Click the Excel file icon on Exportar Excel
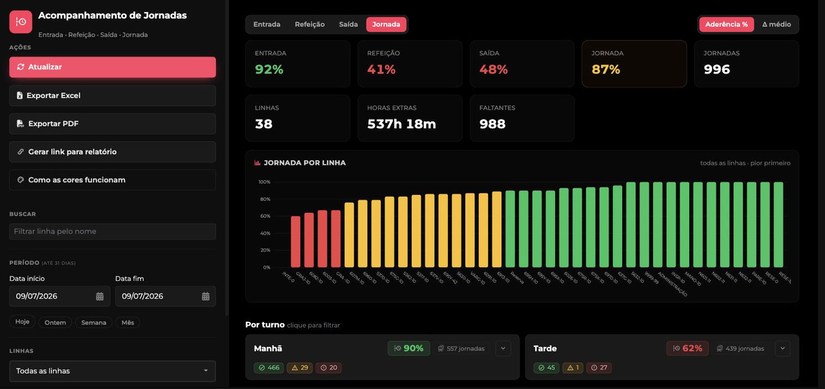The height and width of the screenshot is (389, 825). tap(20, 95)
